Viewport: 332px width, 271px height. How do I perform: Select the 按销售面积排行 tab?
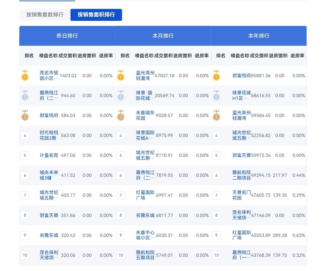point(96,15)
